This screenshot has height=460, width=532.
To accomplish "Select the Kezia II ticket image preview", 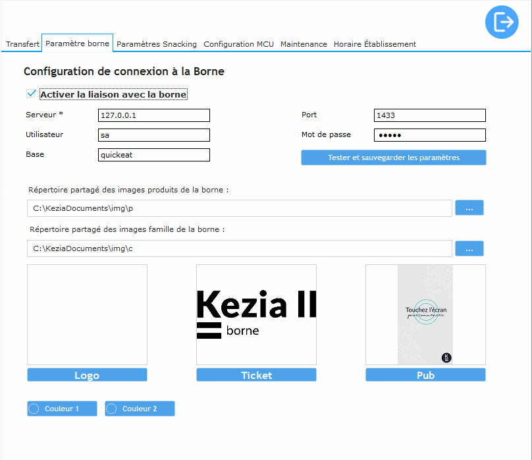I will [256, 314].
